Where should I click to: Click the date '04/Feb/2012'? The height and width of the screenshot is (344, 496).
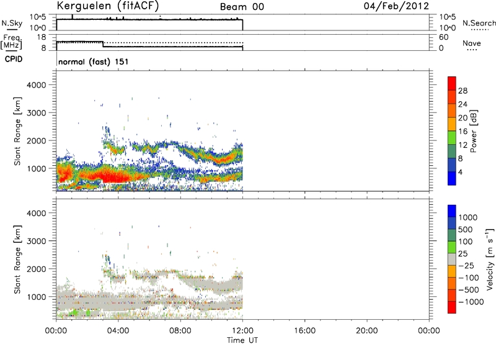point(396,6)
